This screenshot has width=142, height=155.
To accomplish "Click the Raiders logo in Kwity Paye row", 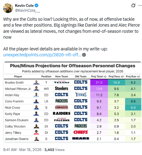I will click(x=61, y=114).
